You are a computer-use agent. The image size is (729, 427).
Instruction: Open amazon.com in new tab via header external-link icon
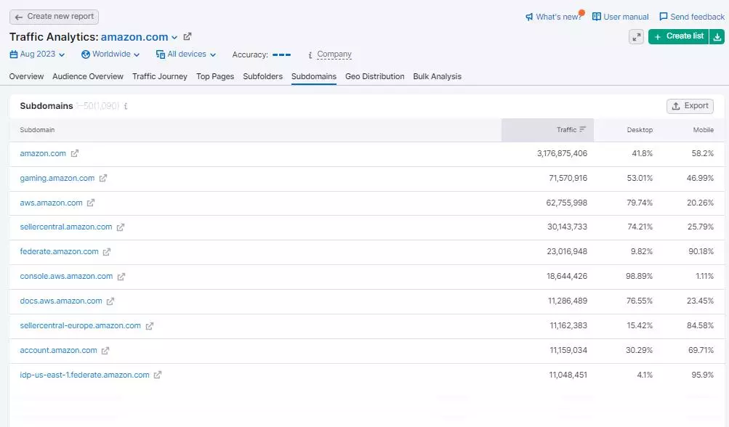[188, 36]
